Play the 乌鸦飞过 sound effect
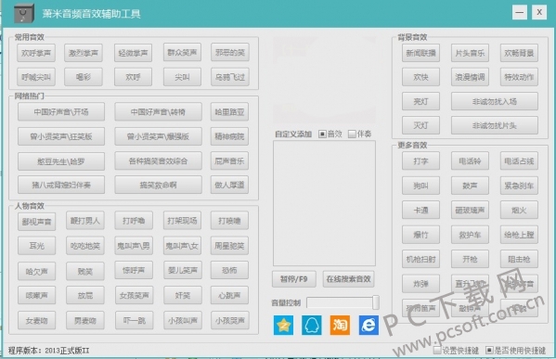 [230, 77]
